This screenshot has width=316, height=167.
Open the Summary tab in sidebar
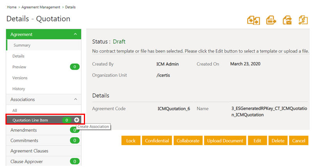pyautogui.click(x=22, y=45)
